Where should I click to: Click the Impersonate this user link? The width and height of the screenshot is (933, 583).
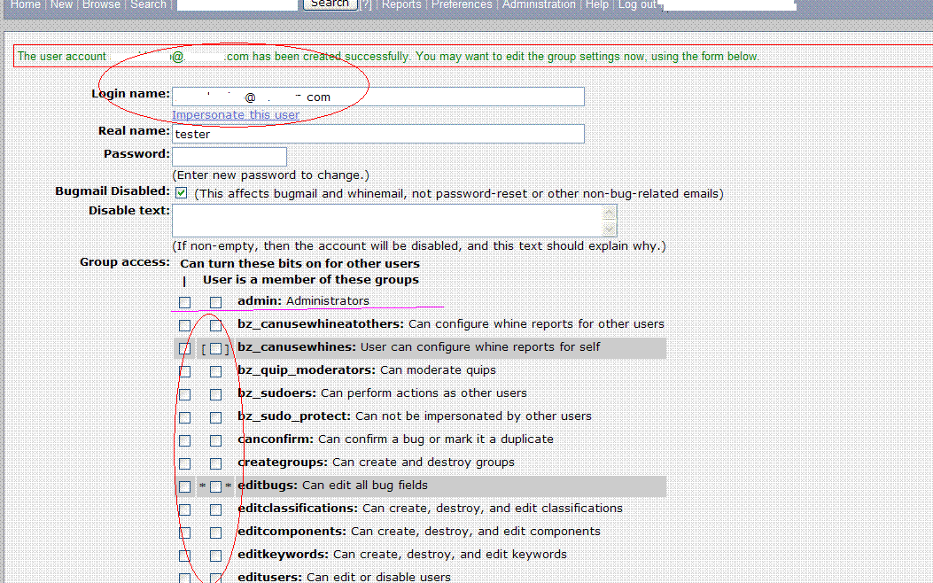236,115
